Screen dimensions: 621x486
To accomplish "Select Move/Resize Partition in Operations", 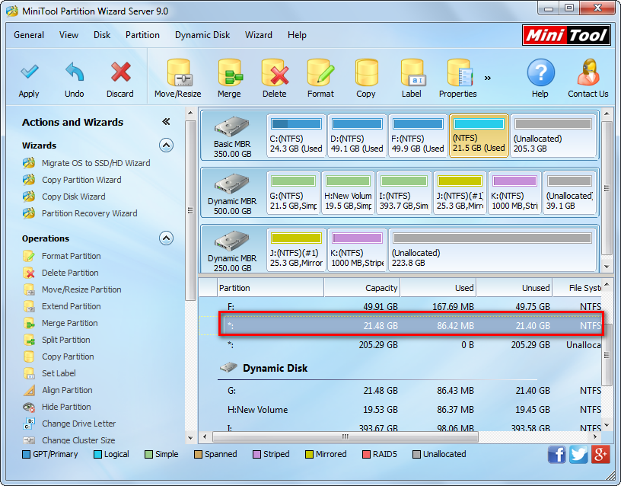I will click(81, 289).
